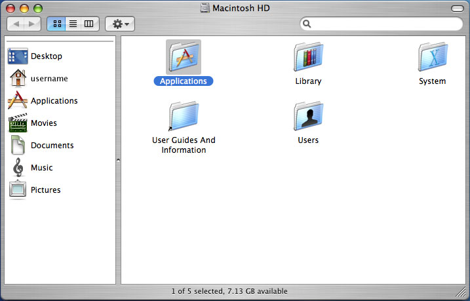The height and width of the screenshot is (301, 470).
Task: Click the Back navigation arrow
Action: [x=16, y=24]
